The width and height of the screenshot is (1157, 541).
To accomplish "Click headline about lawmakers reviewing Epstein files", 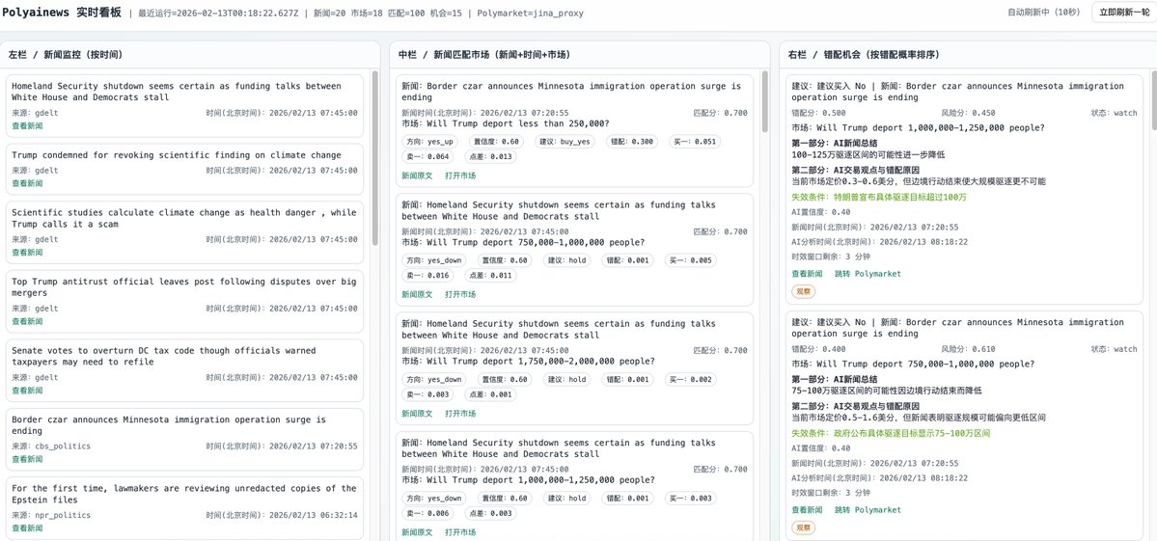I will (x=183, y=494).
